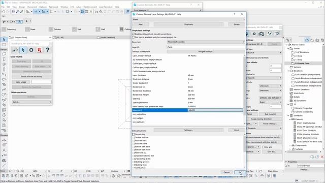Expand the Components tree node in the navigator

[x=290, y=145]
